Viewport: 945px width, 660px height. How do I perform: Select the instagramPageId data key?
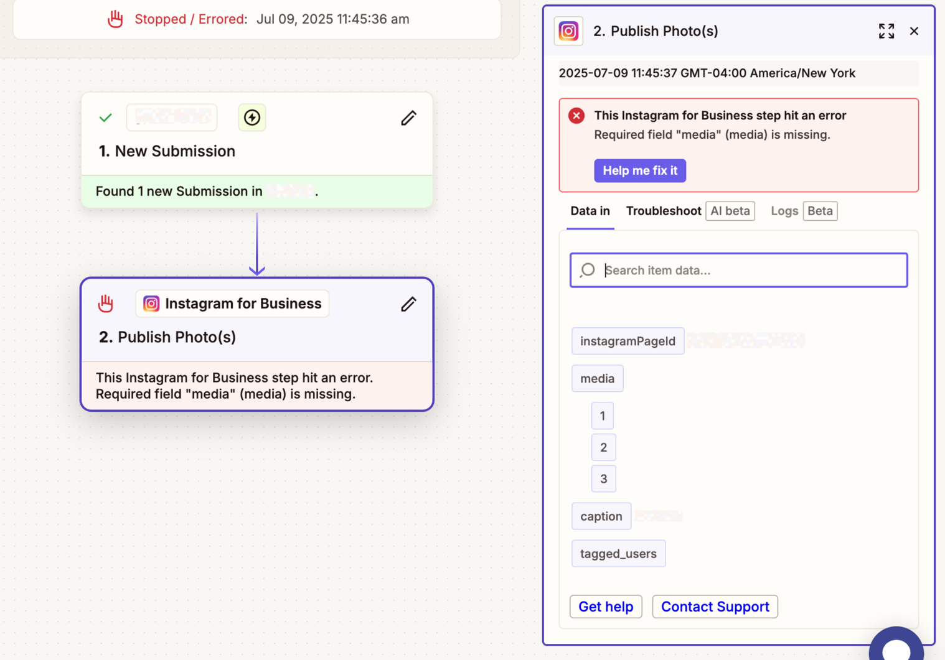tap(628, 341)
